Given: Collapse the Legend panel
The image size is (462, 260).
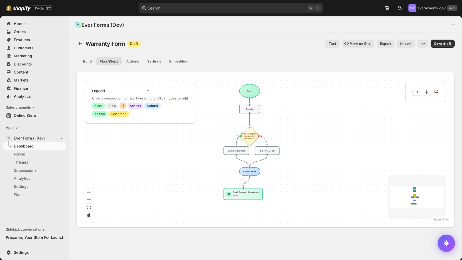Looking at the screenshot, I should [x=148, y=90].
